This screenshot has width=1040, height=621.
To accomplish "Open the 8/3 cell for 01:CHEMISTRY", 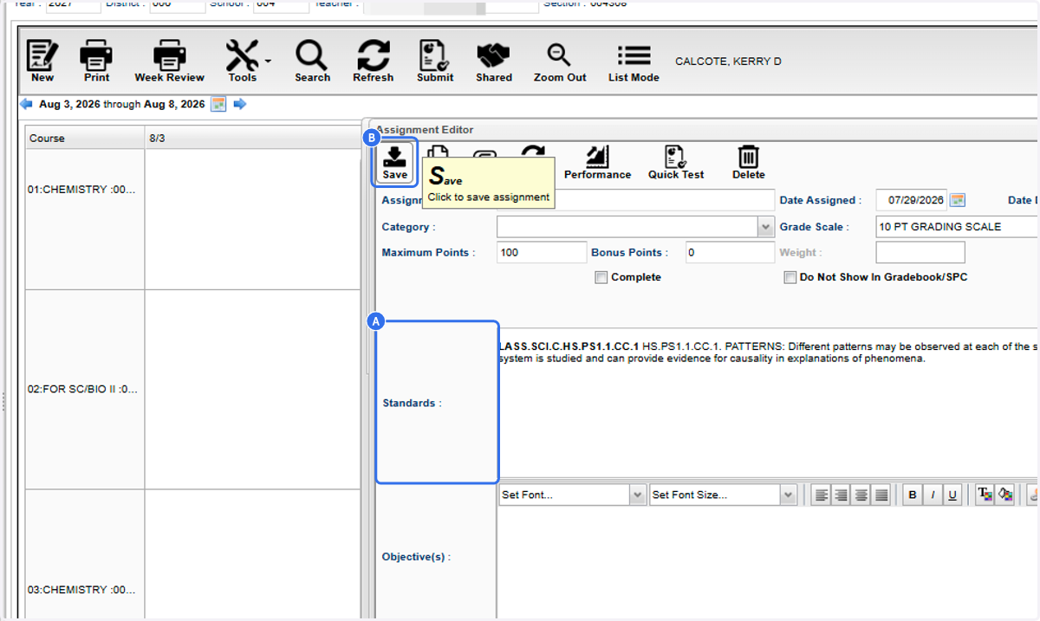I will tap(252, 219).
